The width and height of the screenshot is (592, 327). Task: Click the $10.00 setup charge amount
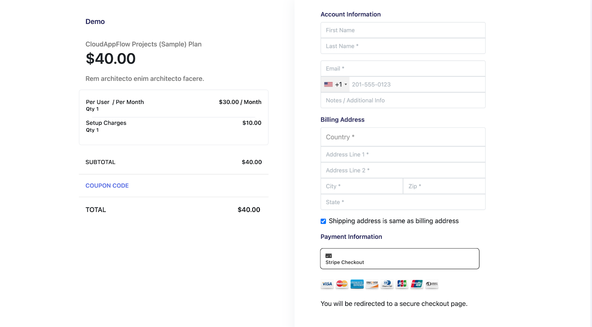[x=252, y=123]
